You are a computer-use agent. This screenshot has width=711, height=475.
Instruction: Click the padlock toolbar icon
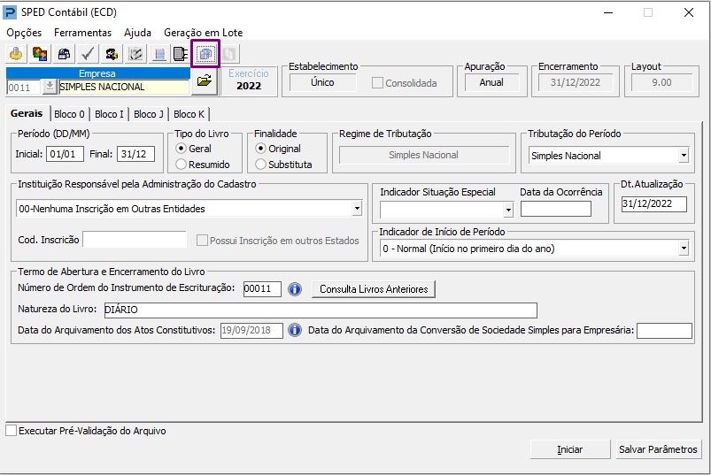(64, 54)
